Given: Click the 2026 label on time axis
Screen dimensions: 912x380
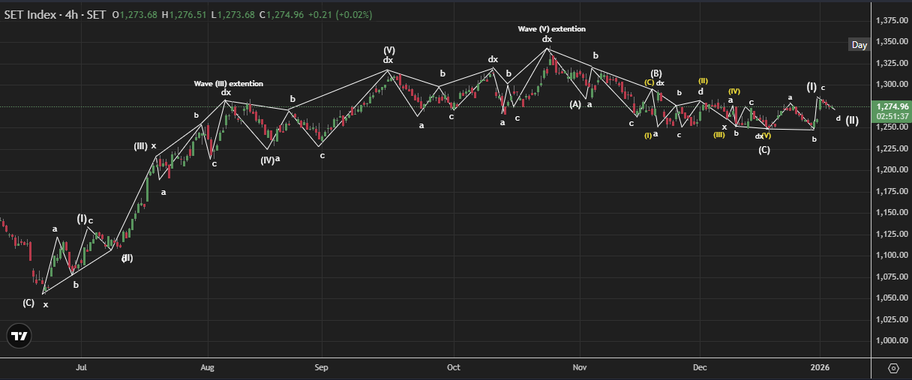Looking at the screenshot, I should [820, 368].
